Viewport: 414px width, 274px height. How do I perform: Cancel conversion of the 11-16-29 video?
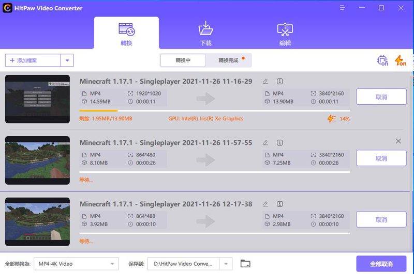pyautogui.click(x=381, y=96)
